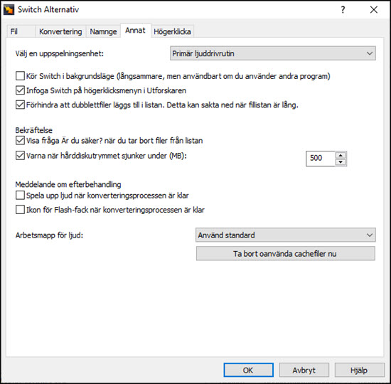Click the Switch app icon in title bar

point(9,10)
